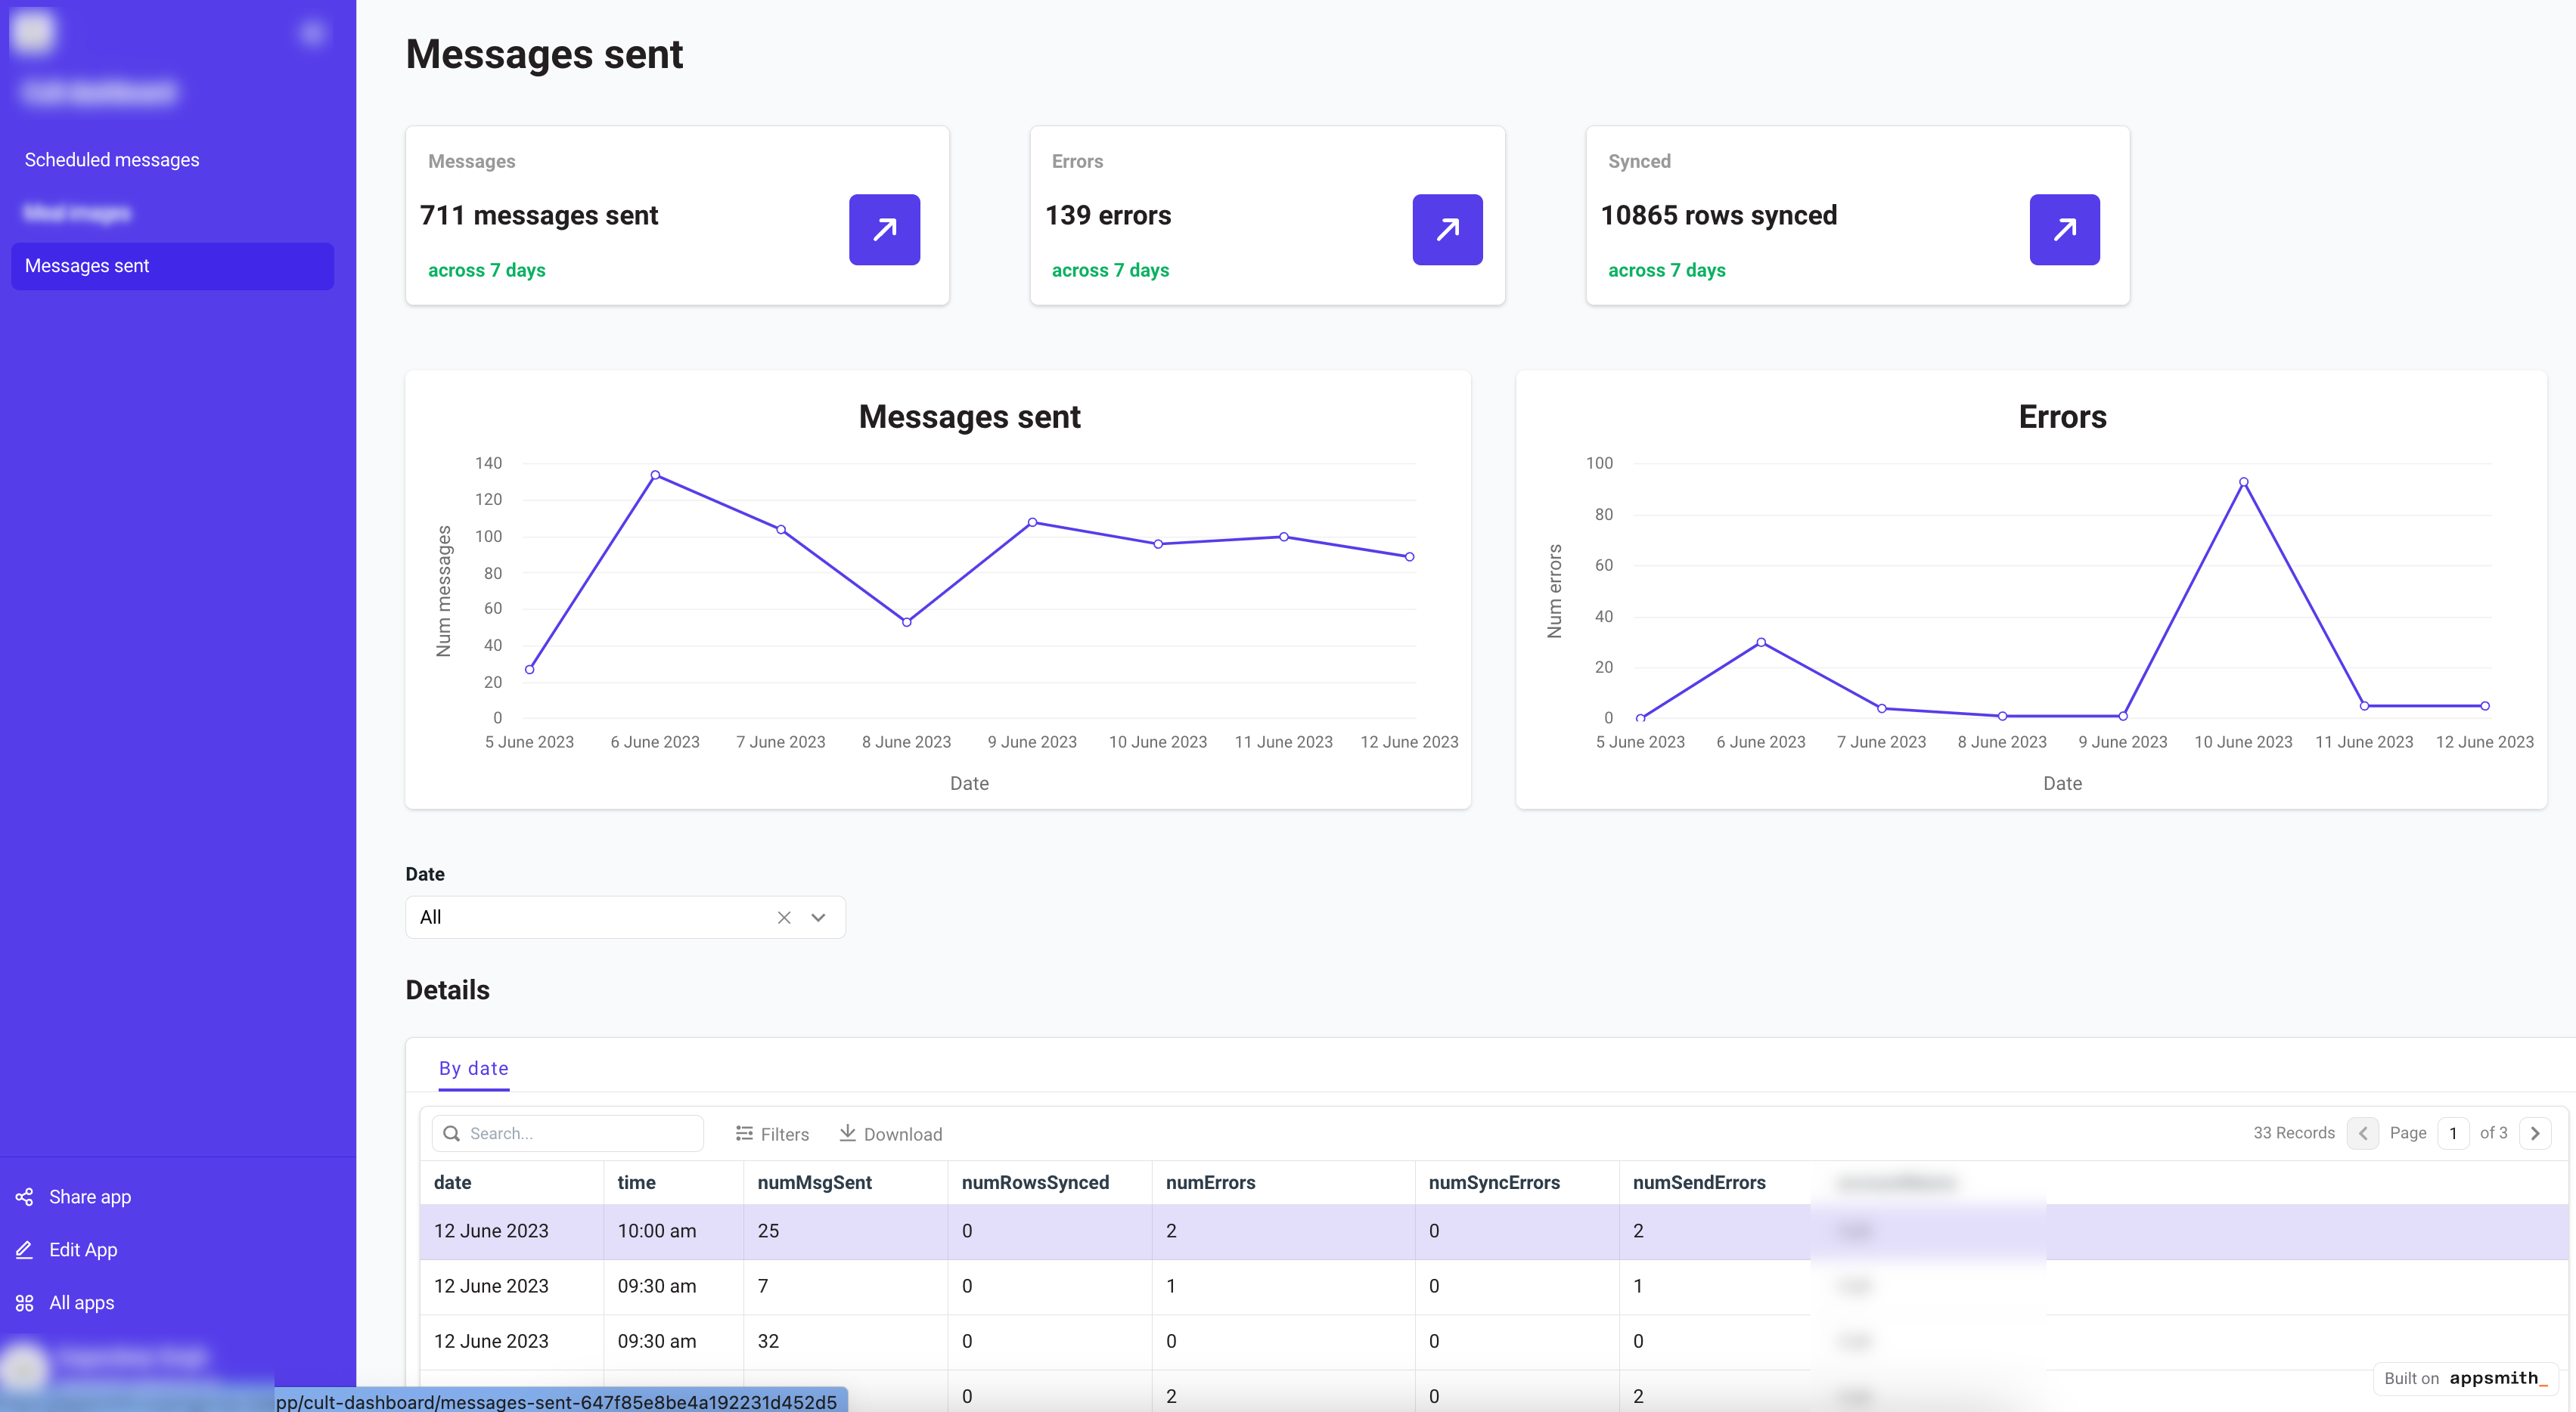Go to next table page

pyautogui.click(x=2534, y=1133)
